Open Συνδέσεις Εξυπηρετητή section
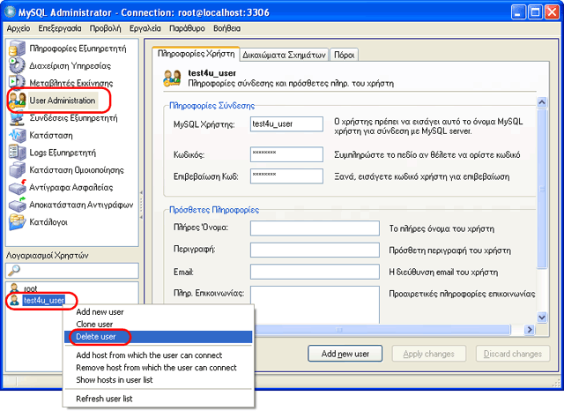This screenshot has height=411, width=564. [x=73, y=118]
